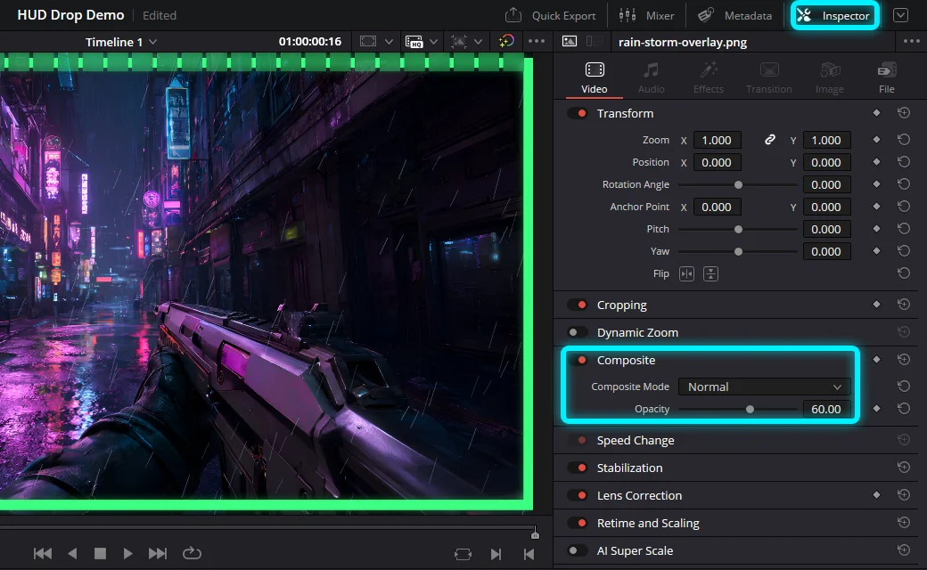Image resolution: width=927 pixels, height=570 pixels.
Task: Jump to the first frame
Action: (x=43, y=553)
